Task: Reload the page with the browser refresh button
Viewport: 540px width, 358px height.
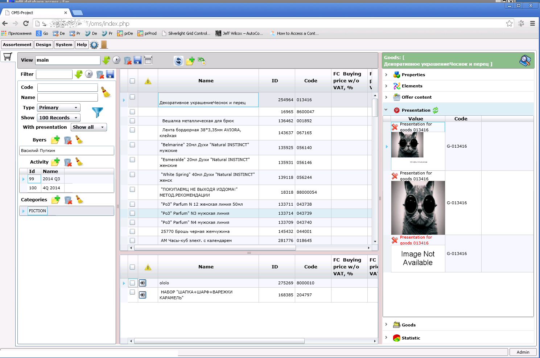Action: click(x=26, y=24)
